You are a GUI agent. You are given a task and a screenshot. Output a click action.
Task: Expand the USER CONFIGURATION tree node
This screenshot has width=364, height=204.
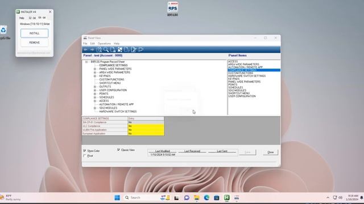pos(95,90)
